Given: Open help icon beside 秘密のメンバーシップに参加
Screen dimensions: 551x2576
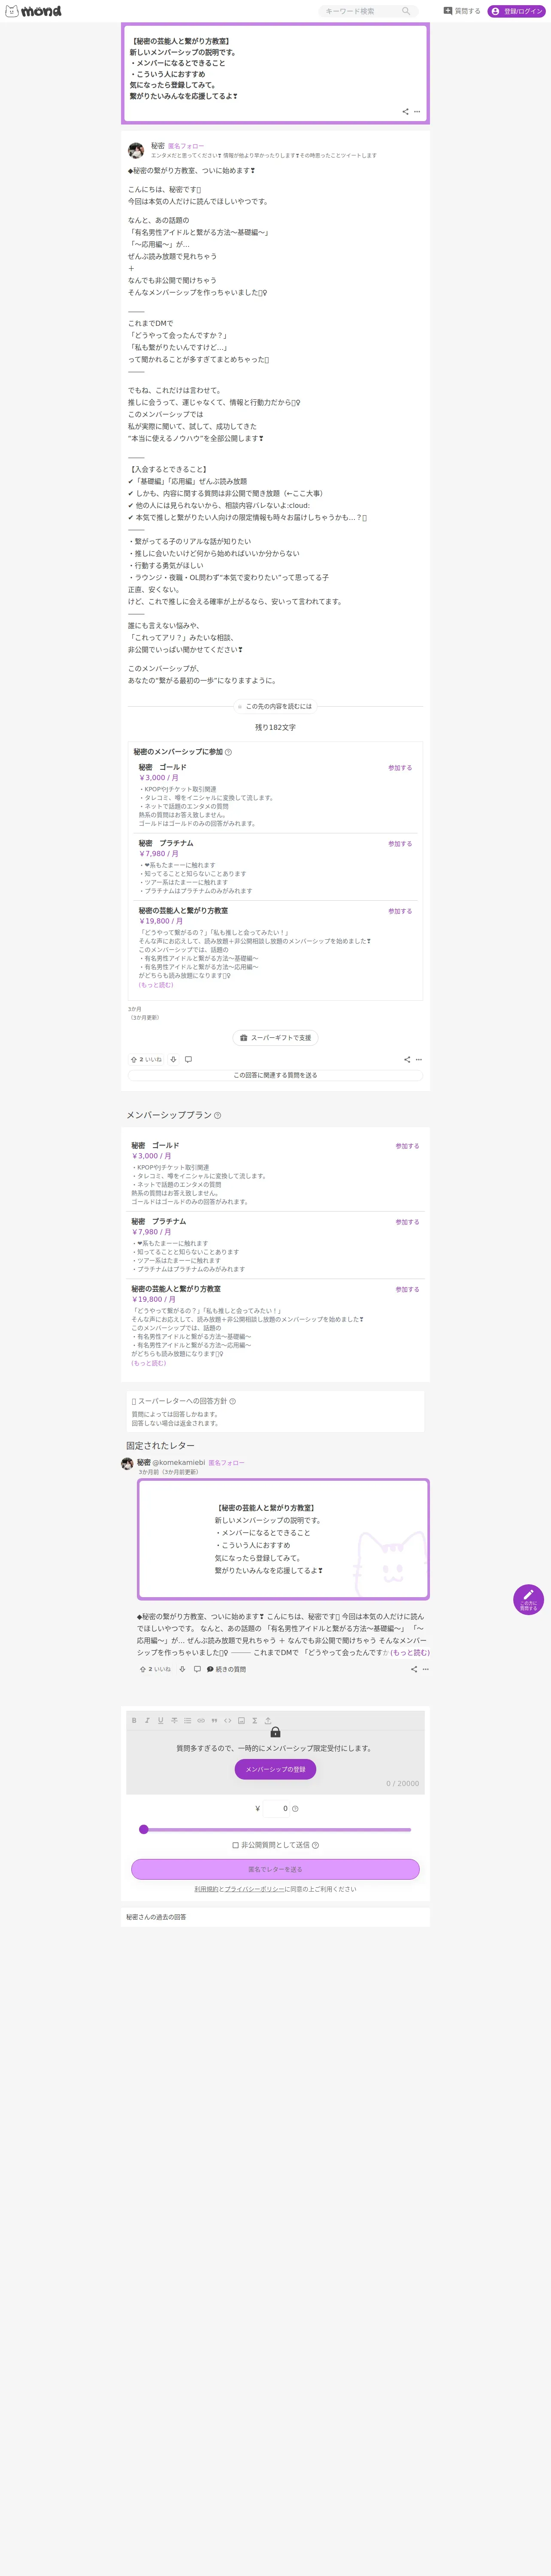Looking at the screenshot, I should [x=228, y=752].
